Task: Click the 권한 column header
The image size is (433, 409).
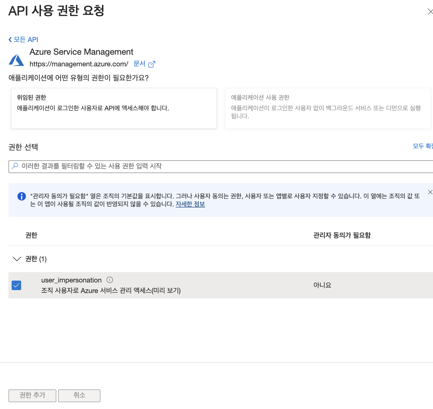Action: (31, 235)
